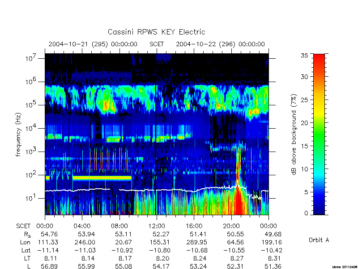Click the colorbar tick value '30'

(304, 76)
